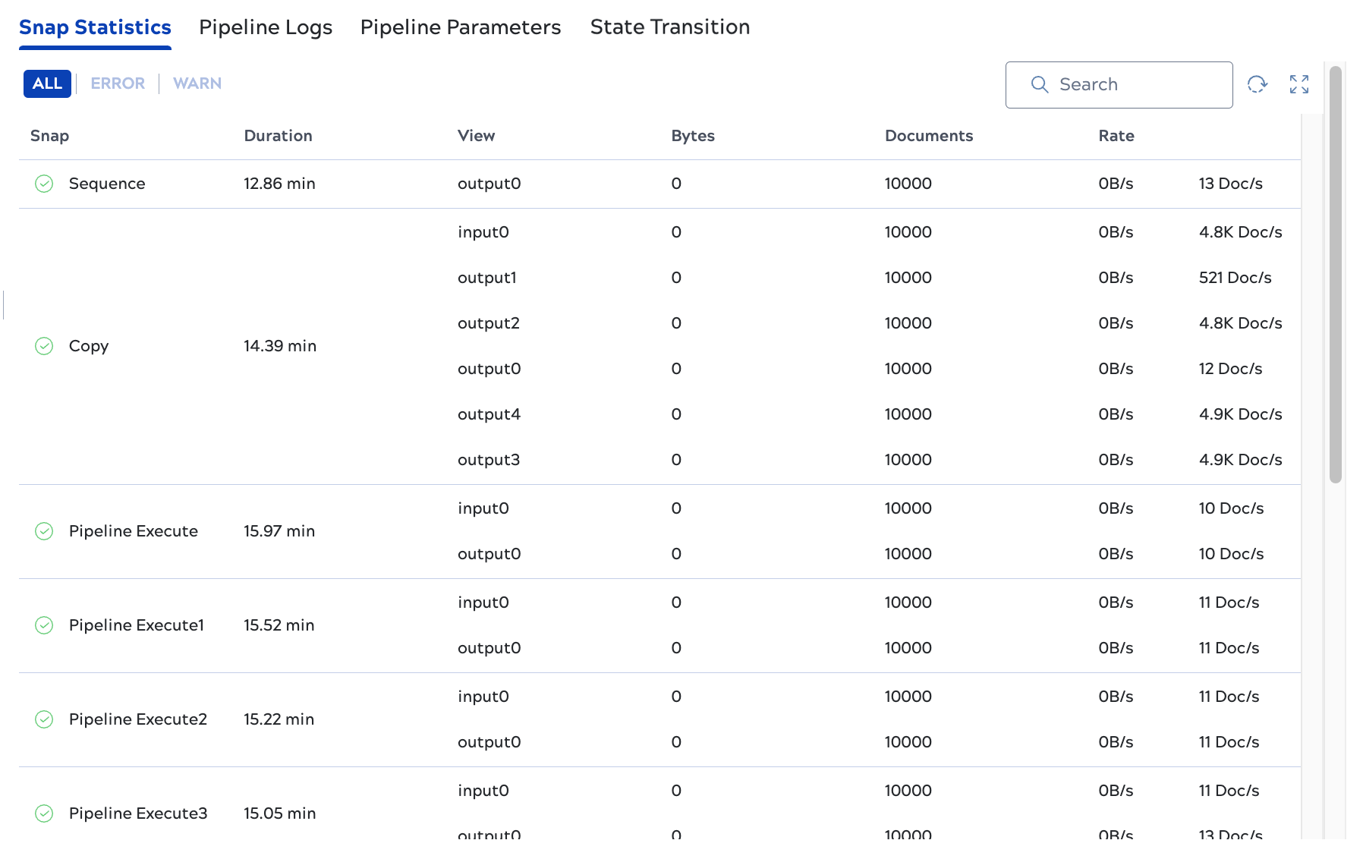Screen dimensions: 1363x859
Task: Click the expand to fullscreen icon
Action: coord(1298,84)
